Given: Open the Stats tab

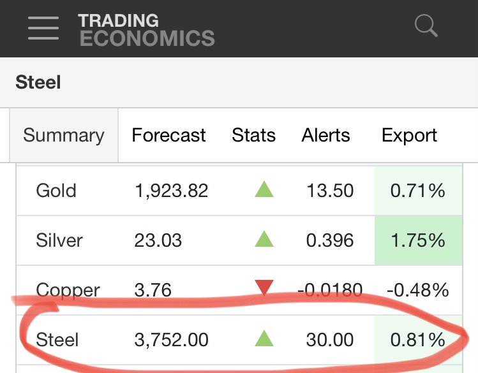Looking at the screenshot, I should coord(253,135).
